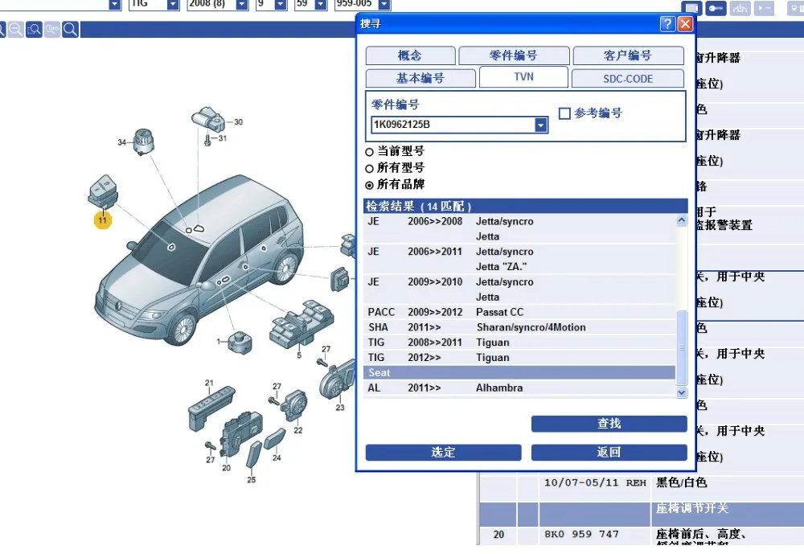
Task: Click the 返回 return button
Action: click(x=609, y=453)
